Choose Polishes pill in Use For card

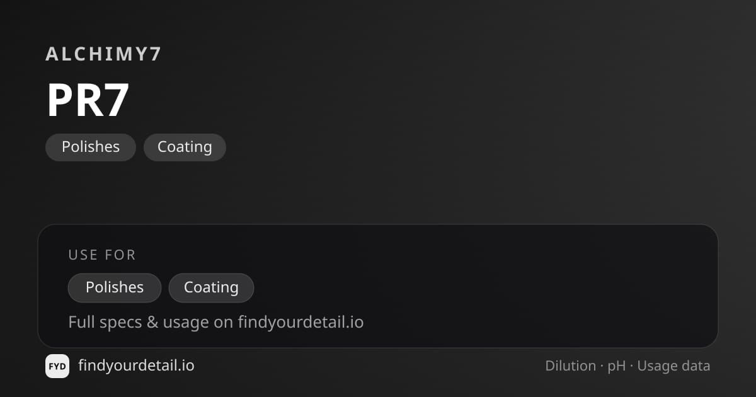click(115, 287)
